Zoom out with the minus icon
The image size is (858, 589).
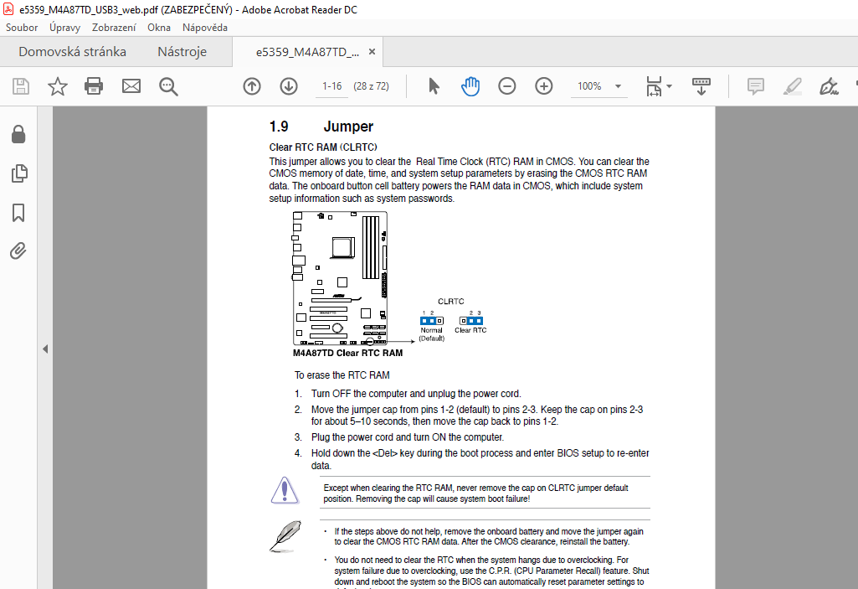(x=506, y=86)
